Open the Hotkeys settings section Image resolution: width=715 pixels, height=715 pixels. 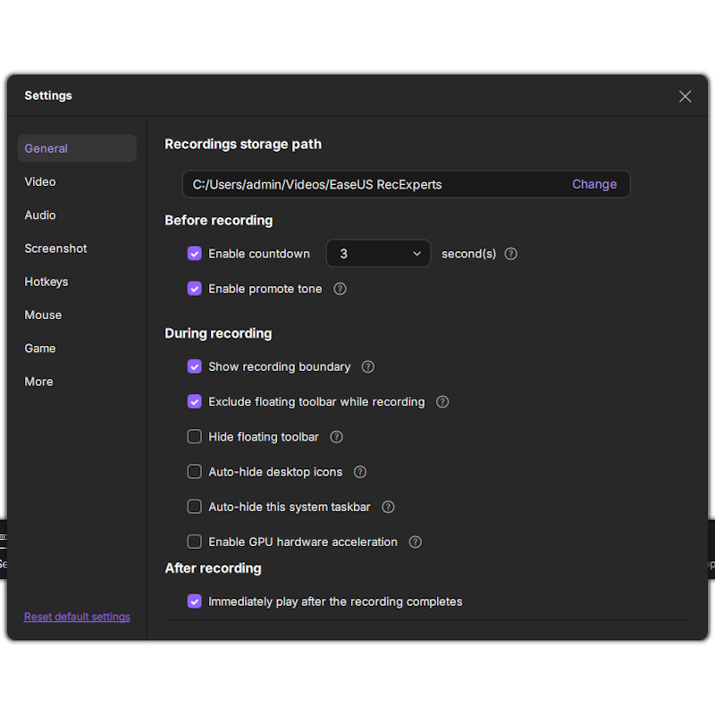(46, 282)
